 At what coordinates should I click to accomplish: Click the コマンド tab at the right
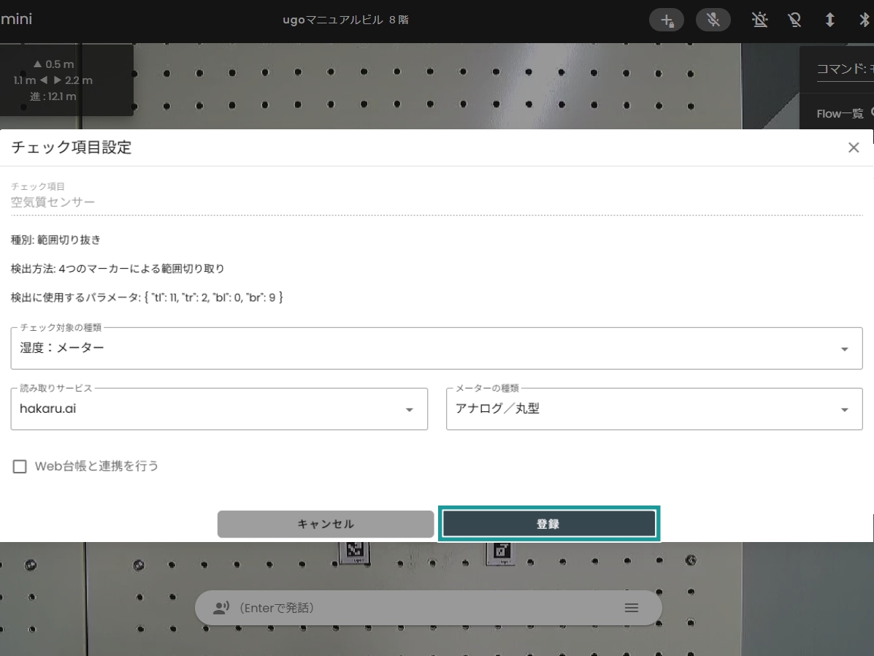tap(845, 69)
